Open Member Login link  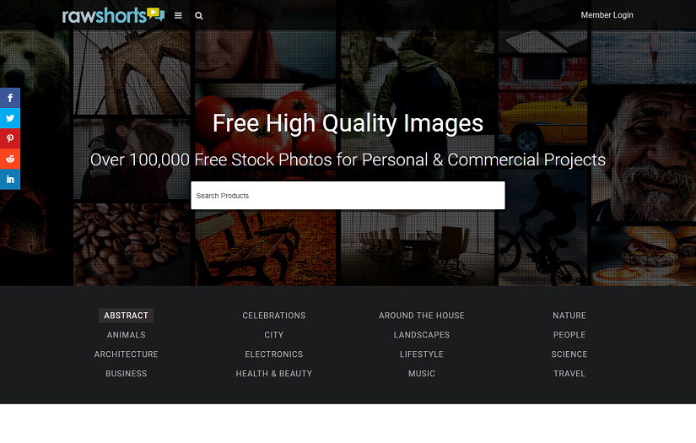pyautogui.click(x=607, y=15)
